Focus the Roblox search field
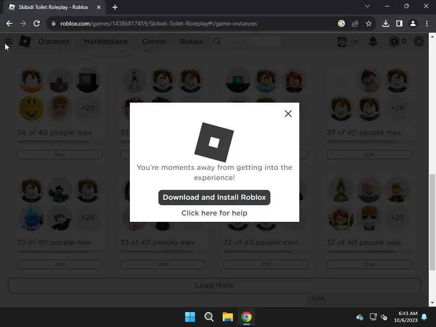 click(x=247, y=41)
